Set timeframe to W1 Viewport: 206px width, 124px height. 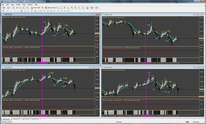tap(65, 11)
